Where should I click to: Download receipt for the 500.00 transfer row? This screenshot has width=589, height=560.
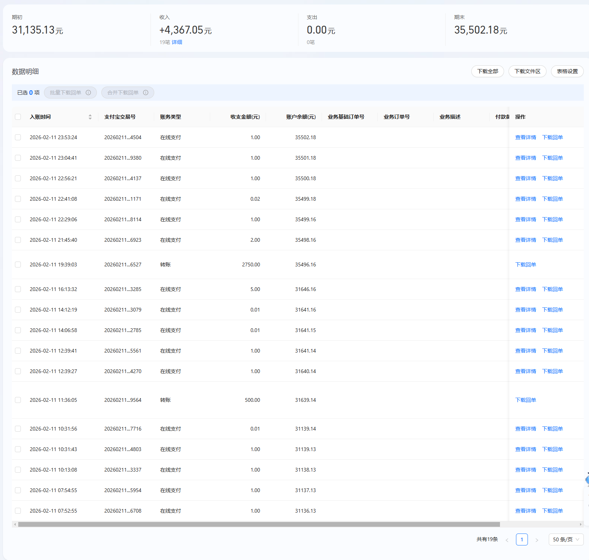525,400
